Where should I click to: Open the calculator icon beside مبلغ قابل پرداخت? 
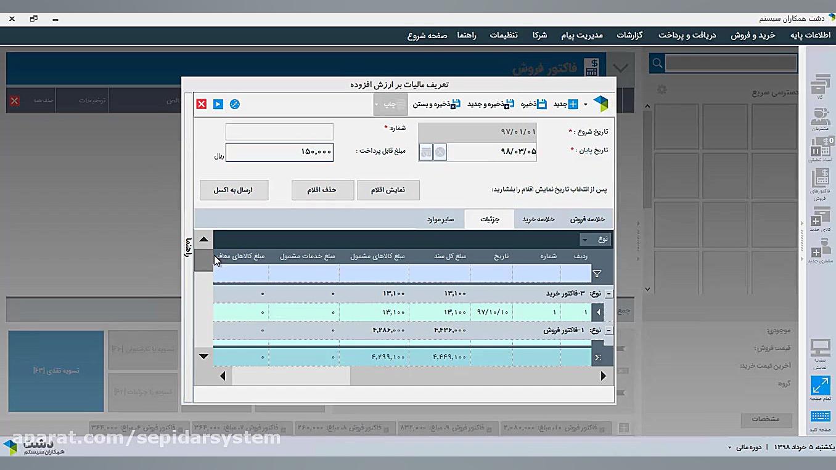[x=439, y=152]
